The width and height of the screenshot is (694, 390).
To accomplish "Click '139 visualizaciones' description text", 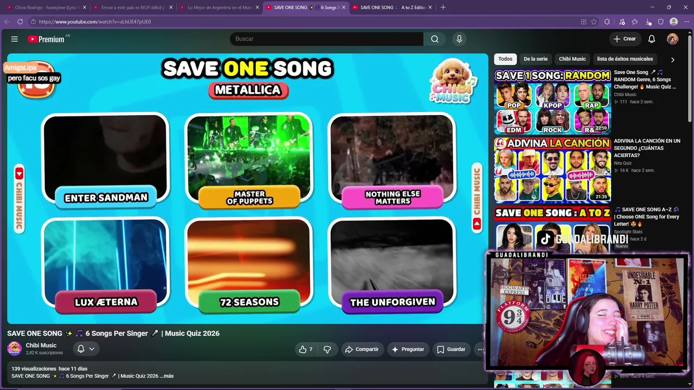I will pos(34,369).
